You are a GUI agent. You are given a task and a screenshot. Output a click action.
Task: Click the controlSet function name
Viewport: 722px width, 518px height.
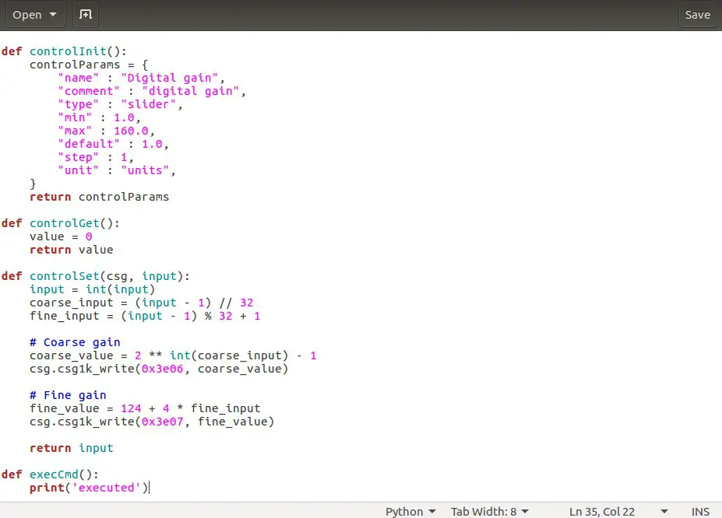[65, 276]
